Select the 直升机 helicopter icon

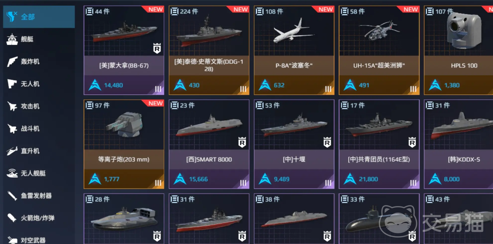[x=12, y=151]
